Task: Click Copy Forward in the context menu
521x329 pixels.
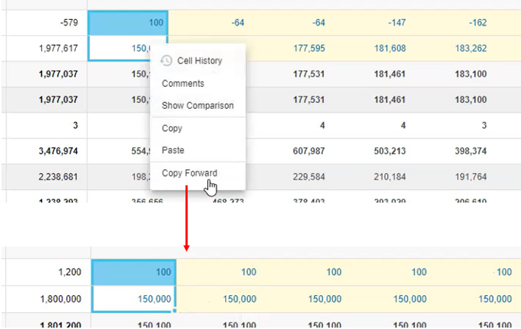Action: 189,173
